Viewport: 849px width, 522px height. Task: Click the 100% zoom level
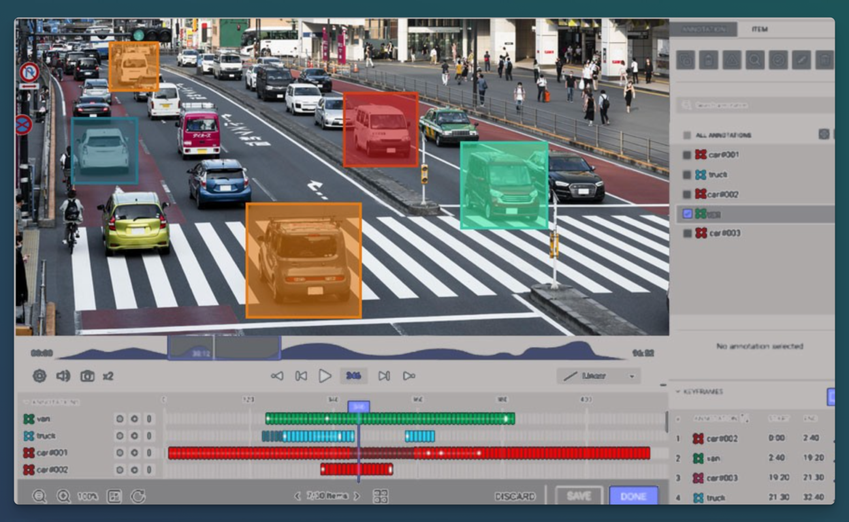[88, 496]
